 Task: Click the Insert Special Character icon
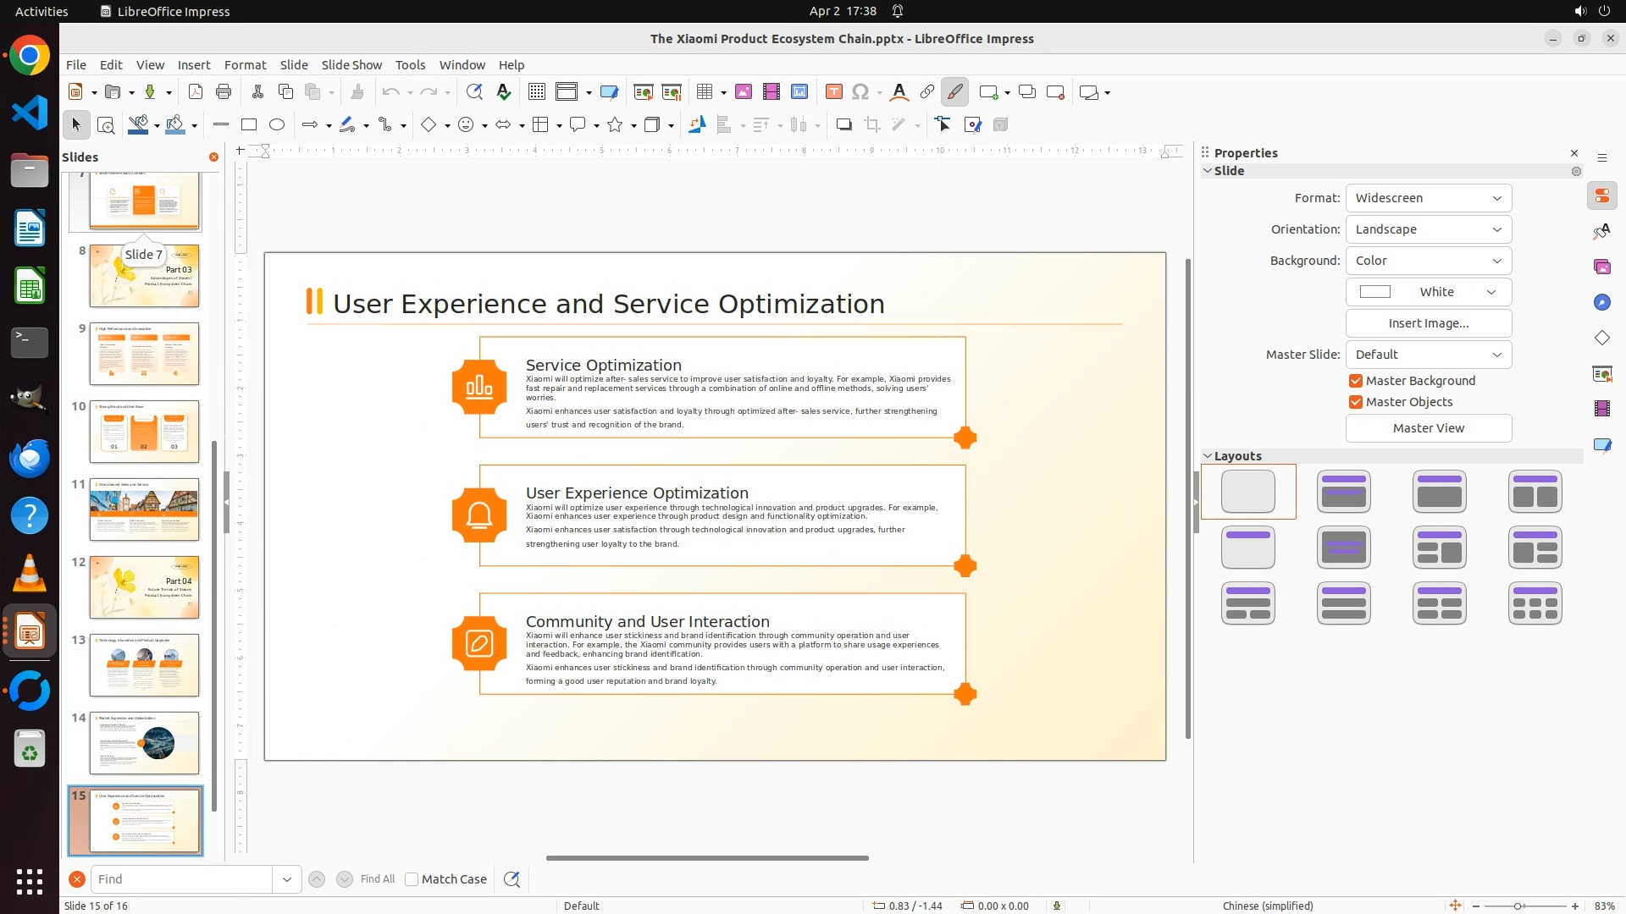(x=860, y=92)
